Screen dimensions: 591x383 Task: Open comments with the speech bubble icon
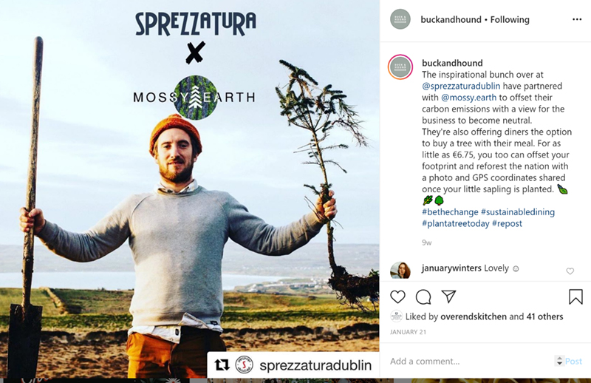[x=423, y=297]
